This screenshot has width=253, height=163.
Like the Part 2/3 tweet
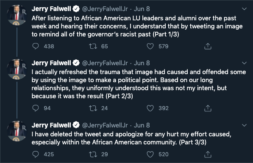(x=150, y=108)
